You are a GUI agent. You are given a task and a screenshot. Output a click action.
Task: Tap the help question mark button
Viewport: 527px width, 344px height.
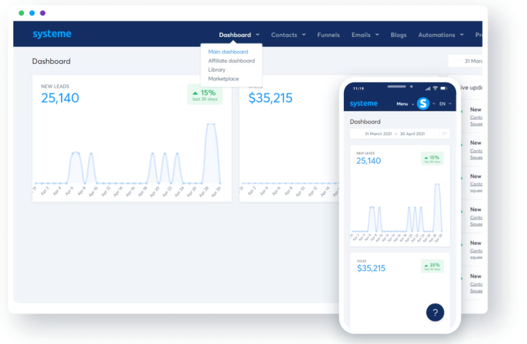435,312
